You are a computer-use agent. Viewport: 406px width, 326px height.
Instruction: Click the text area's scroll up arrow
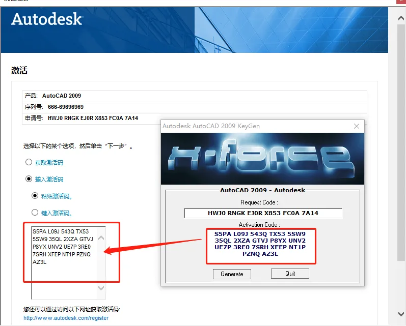101,238
